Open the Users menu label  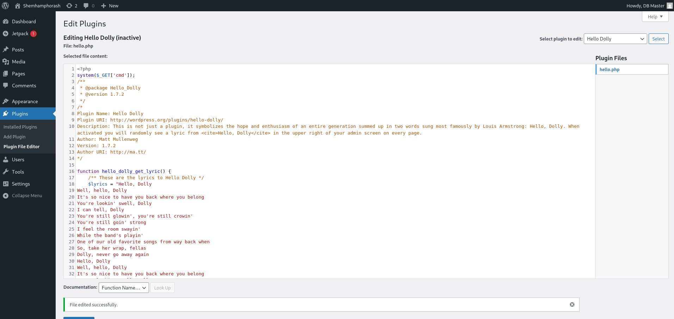pyautogui.click(x=18, y=159)
